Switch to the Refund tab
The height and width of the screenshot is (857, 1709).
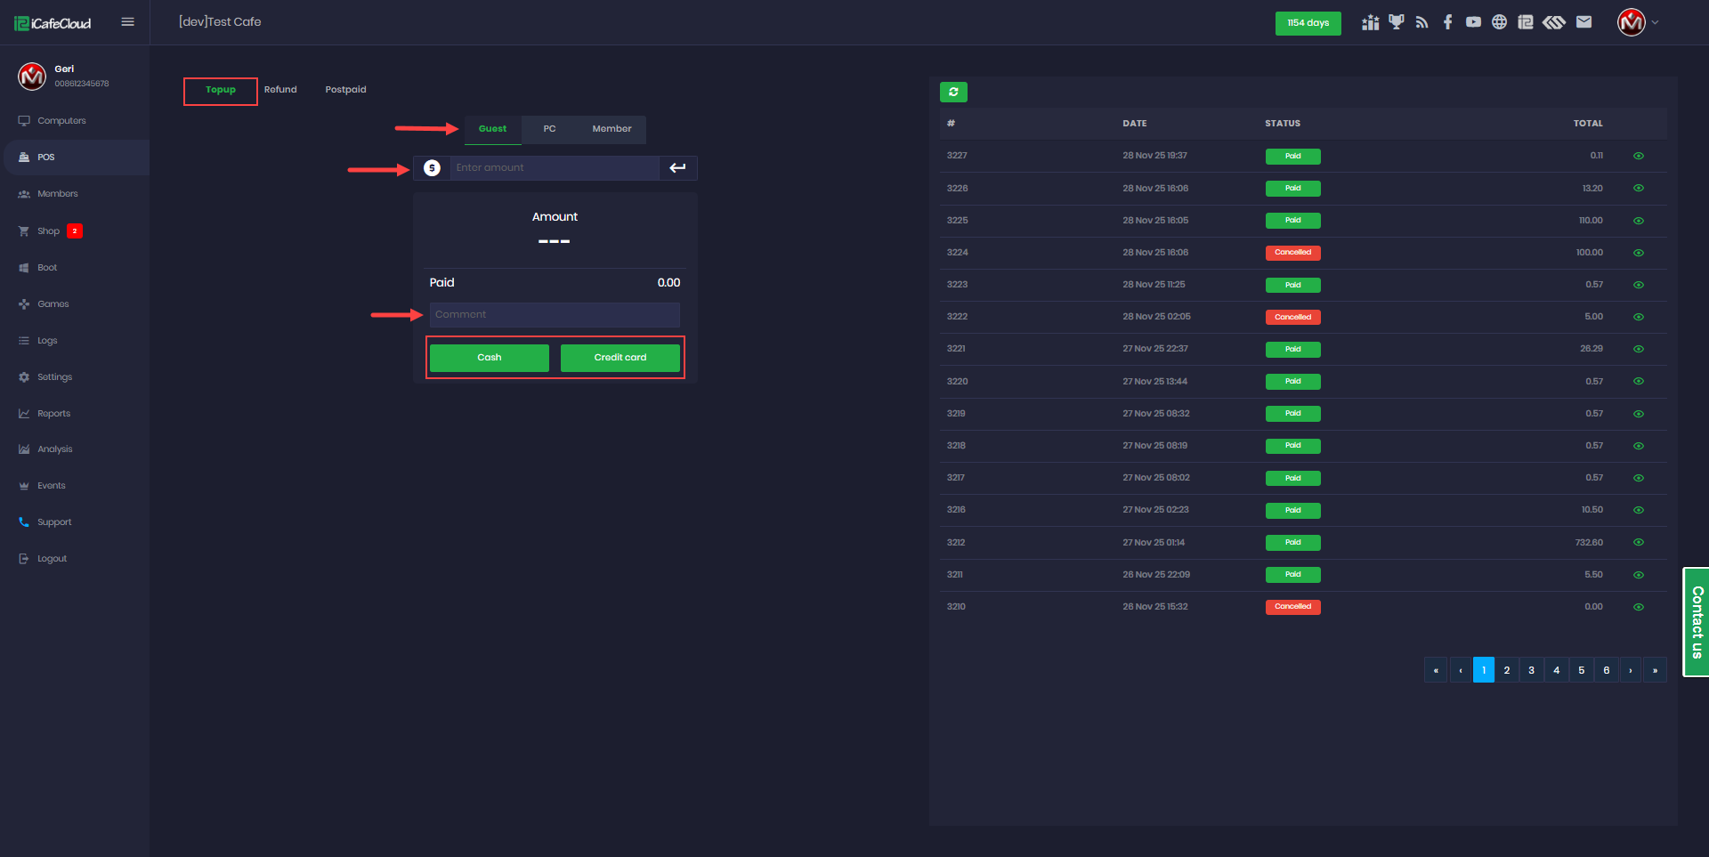click(280, 90)
